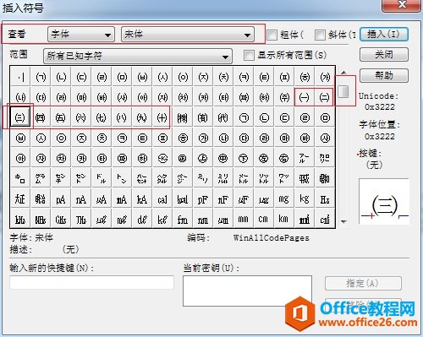Screen dimensions: 423x337
Task: Check the 显示所有范围 option
Action: [x=249, y=55]
